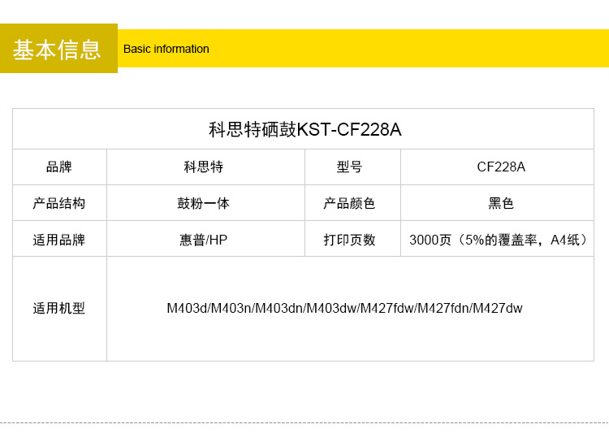Click the 适用机型 label cell
This screenshot has height=433, width=609.
[59, 309]
